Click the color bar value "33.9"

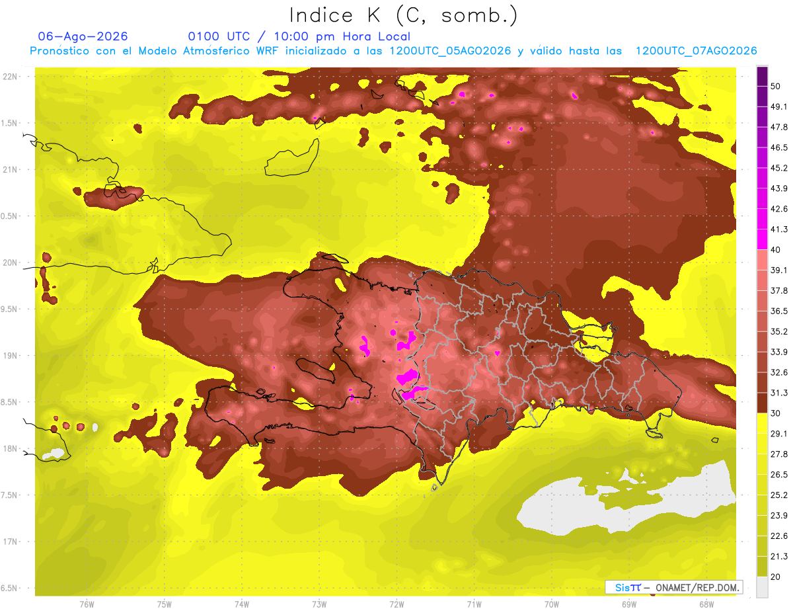tap(778, 352)
